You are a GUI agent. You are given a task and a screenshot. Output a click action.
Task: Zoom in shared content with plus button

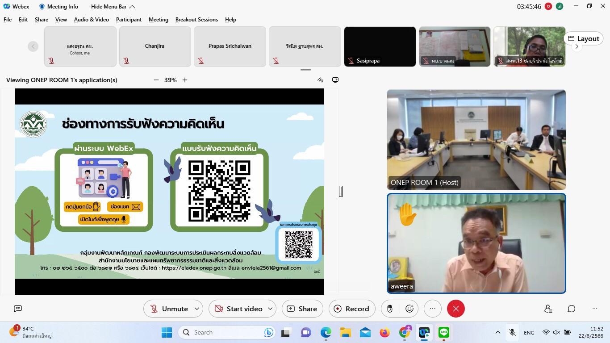185,80
